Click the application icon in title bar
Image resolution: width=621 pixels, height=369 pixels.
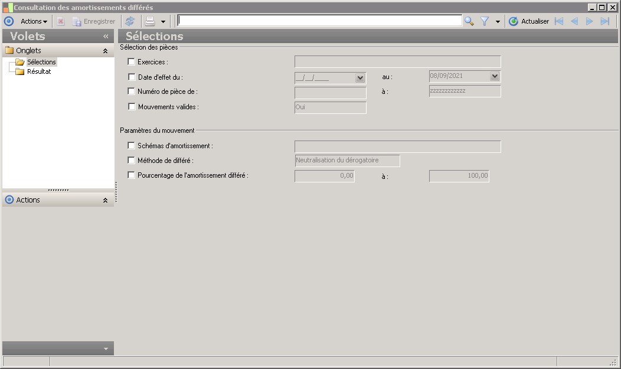[x=8, y=8]
